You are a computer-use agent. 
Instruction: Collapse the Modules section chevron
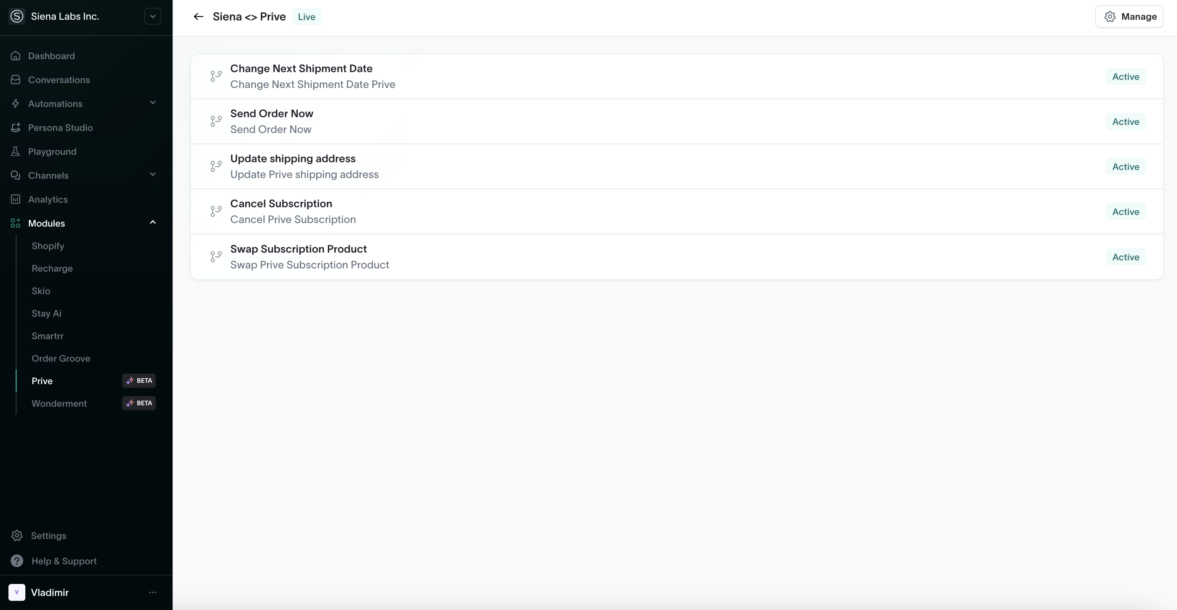point(152,222)
